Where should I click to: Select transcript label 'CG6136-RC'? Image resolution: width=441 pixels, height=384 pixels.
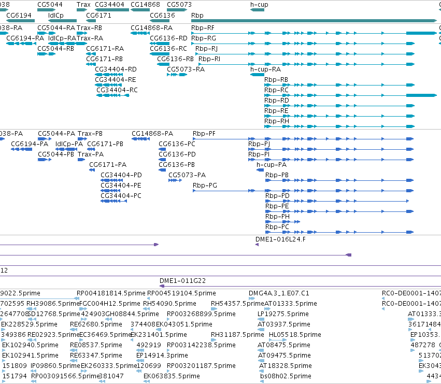click(x=168, y=49)
